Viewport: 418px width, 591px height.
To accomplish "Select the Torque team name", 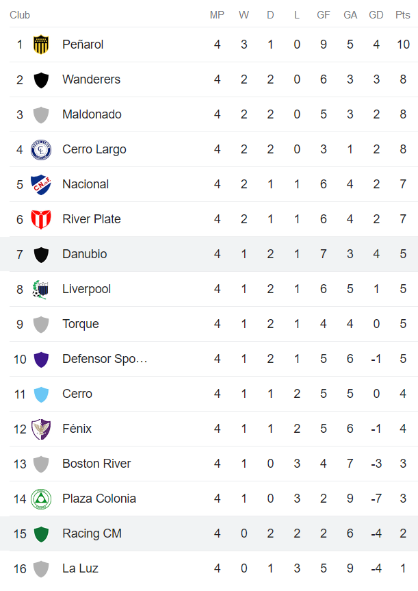I will [80, 324].
